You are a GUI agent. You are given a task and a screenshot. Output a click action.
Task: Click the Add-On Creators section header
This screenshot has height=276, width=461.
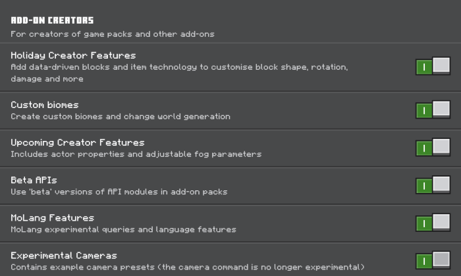pyautogui.click(x=52, y=20)
